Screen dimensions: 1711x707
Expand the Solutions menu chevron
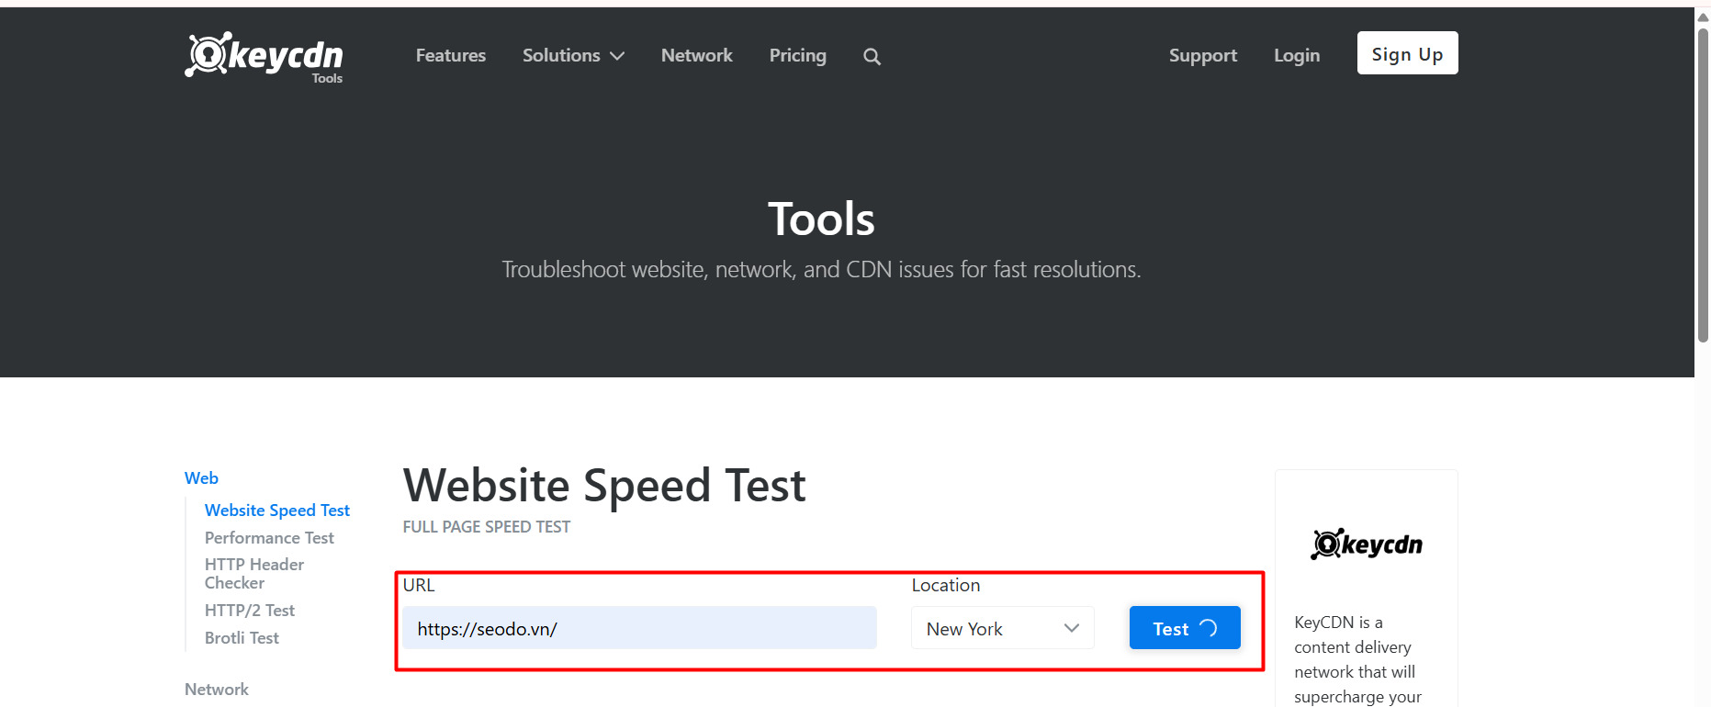618,56
